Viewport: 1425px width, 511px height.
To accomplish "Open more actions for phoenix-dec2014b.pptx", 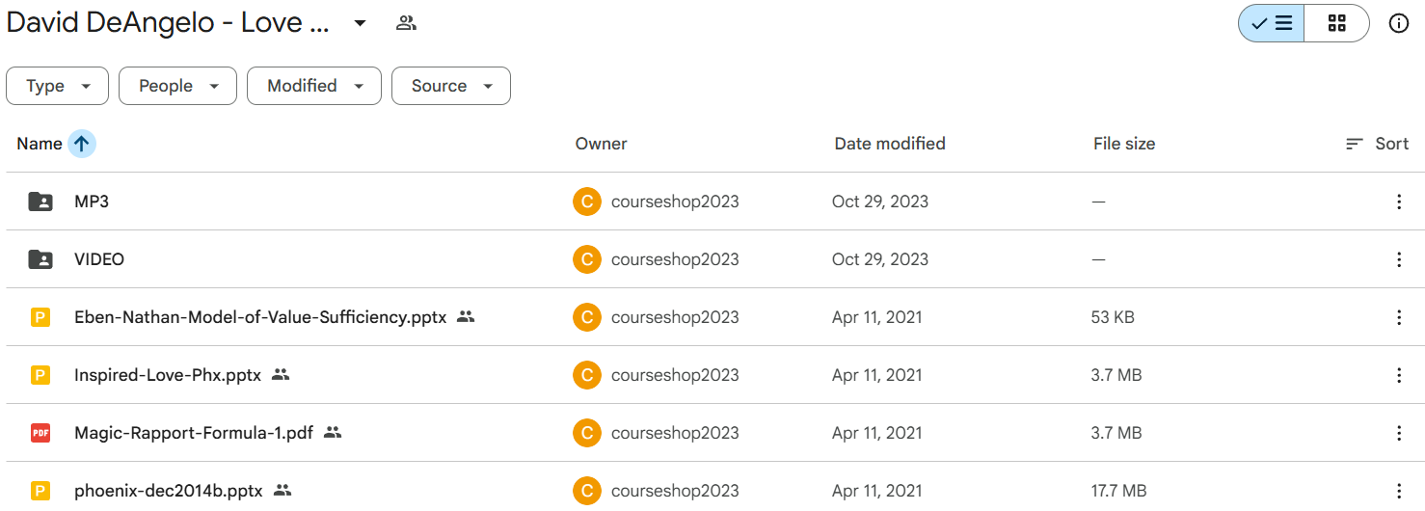I will click(1398, 491).
